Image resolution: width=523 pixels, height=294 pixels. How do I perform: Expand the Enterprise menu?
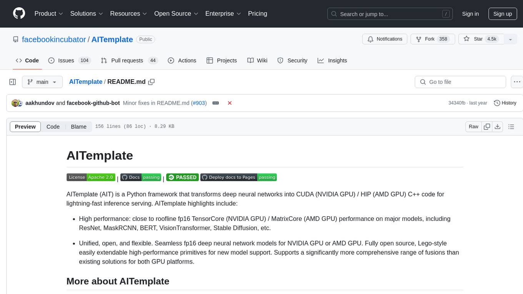(223, 13)
